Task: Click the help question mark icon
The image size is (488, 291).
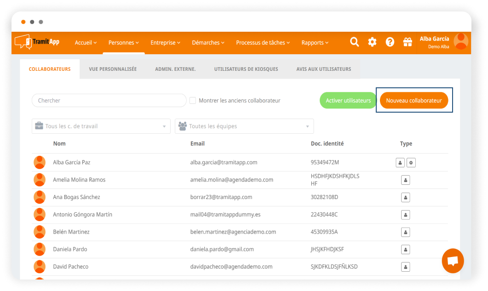Action: point(390,42)
